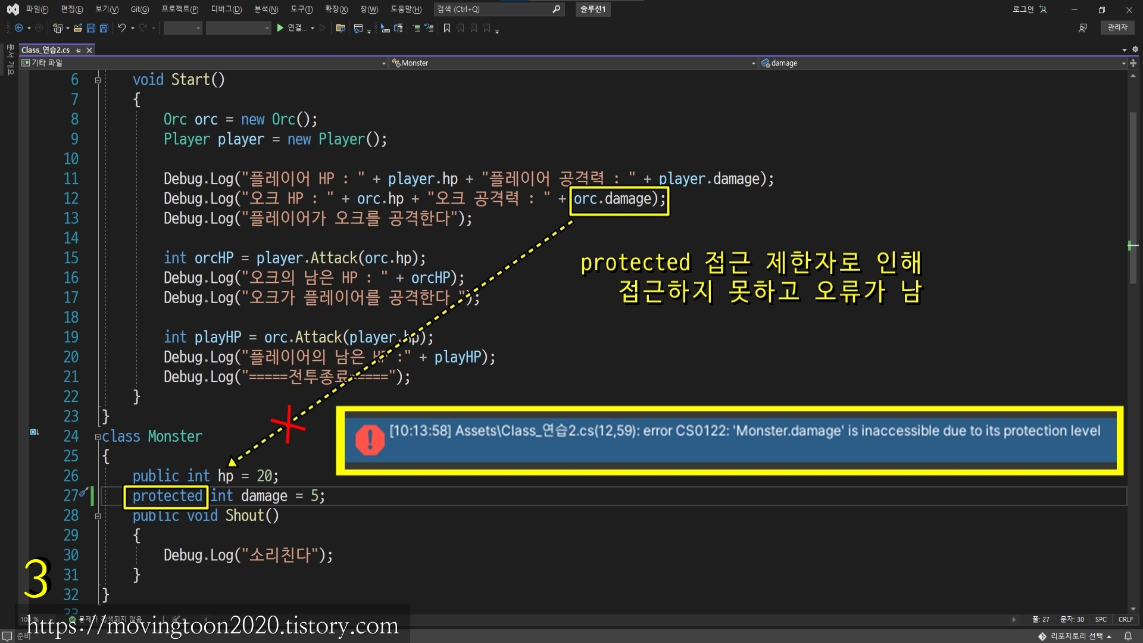Focus the 검색 (Ctrl+Q) search box

coord(498,9)
